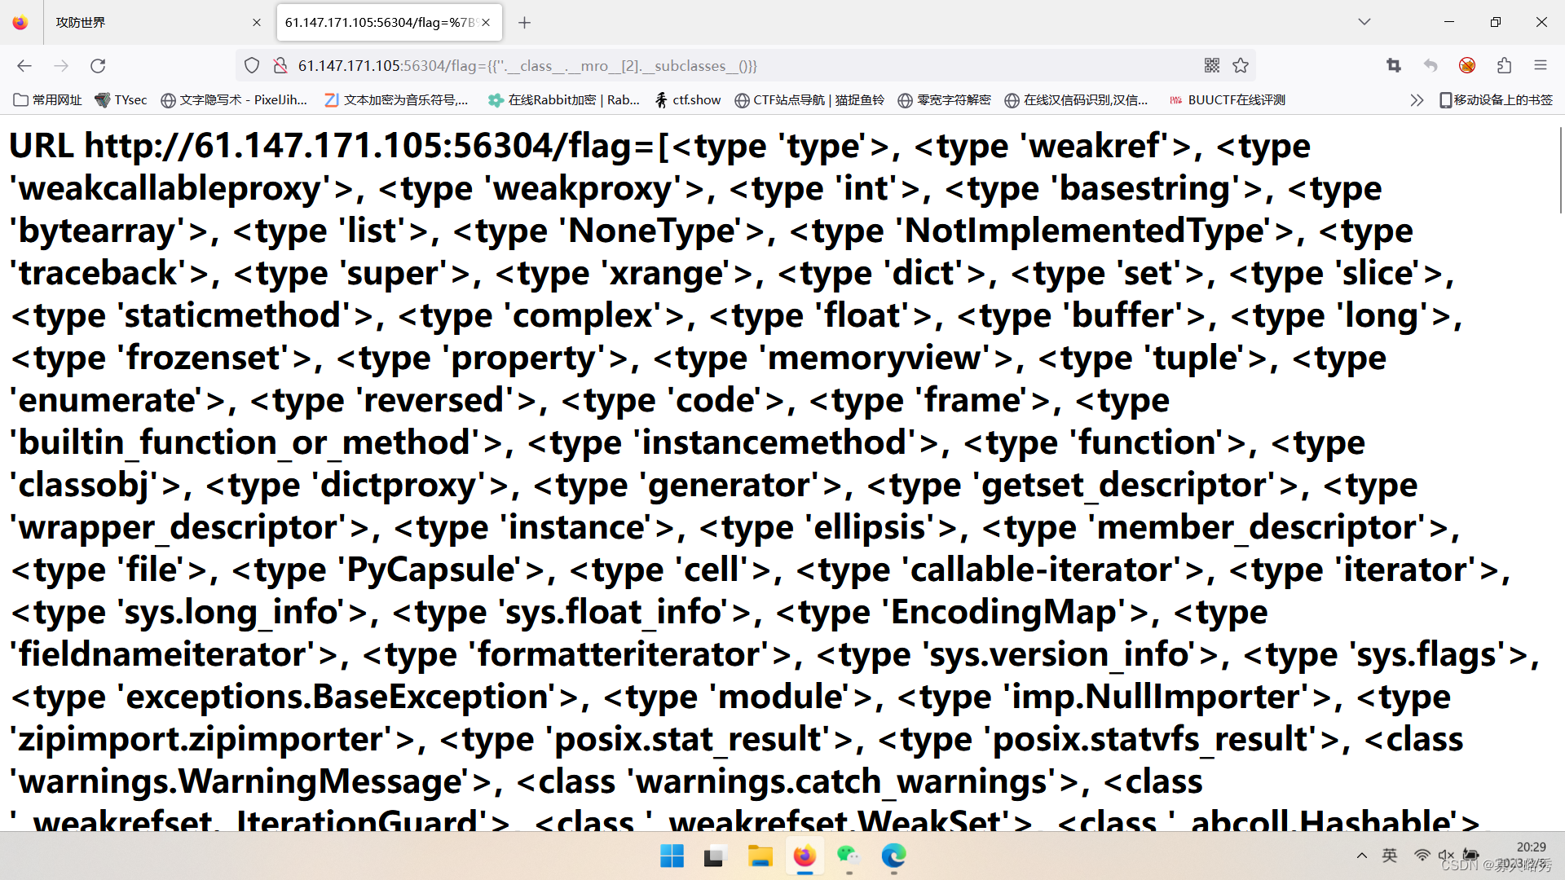Screen dimensions: 1565x880
Task: Open the QR code icon in address bar
Action: pos(1212,66)
